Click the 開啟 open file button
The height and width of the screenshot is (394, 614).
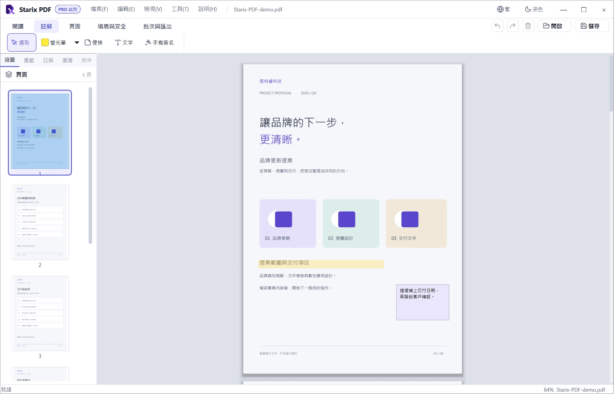click(x=554, y=26)
